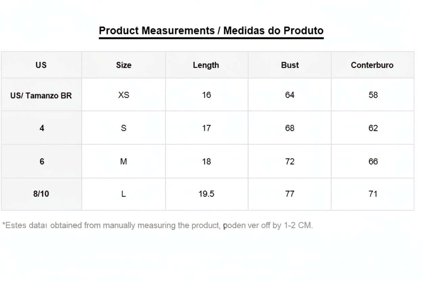Select the Length column header

click(x=206, y=65)
